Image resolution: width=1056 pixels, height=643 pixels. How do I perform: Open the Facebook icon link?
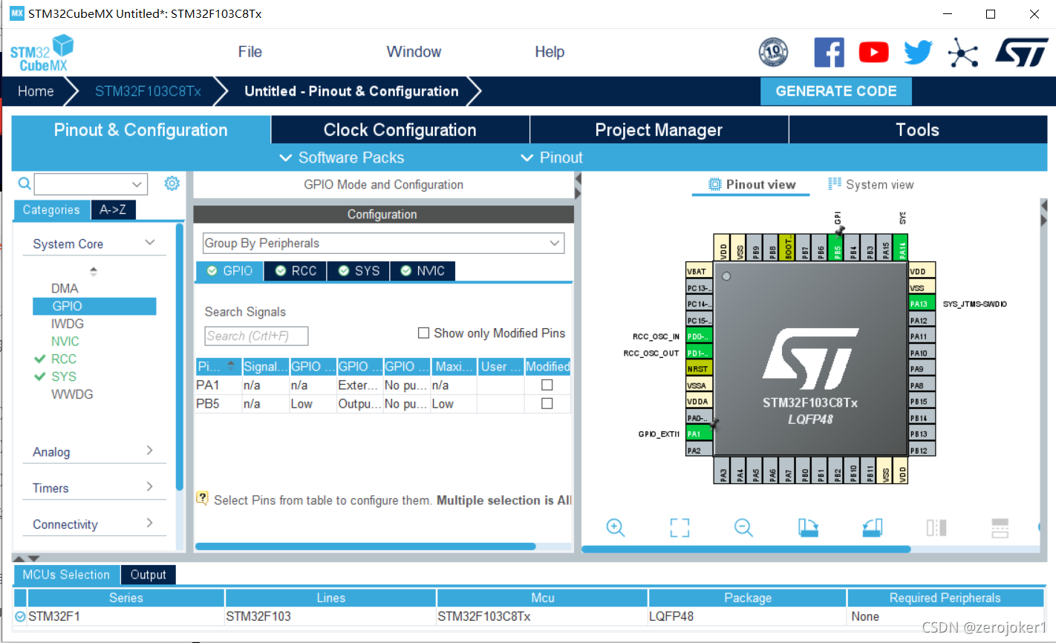point(829,52)
